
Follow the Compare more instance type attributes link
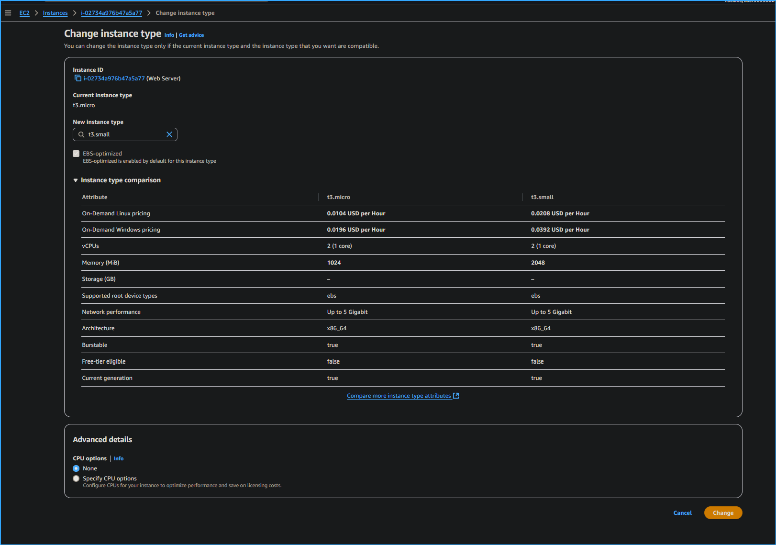click(x=399, y=395)
